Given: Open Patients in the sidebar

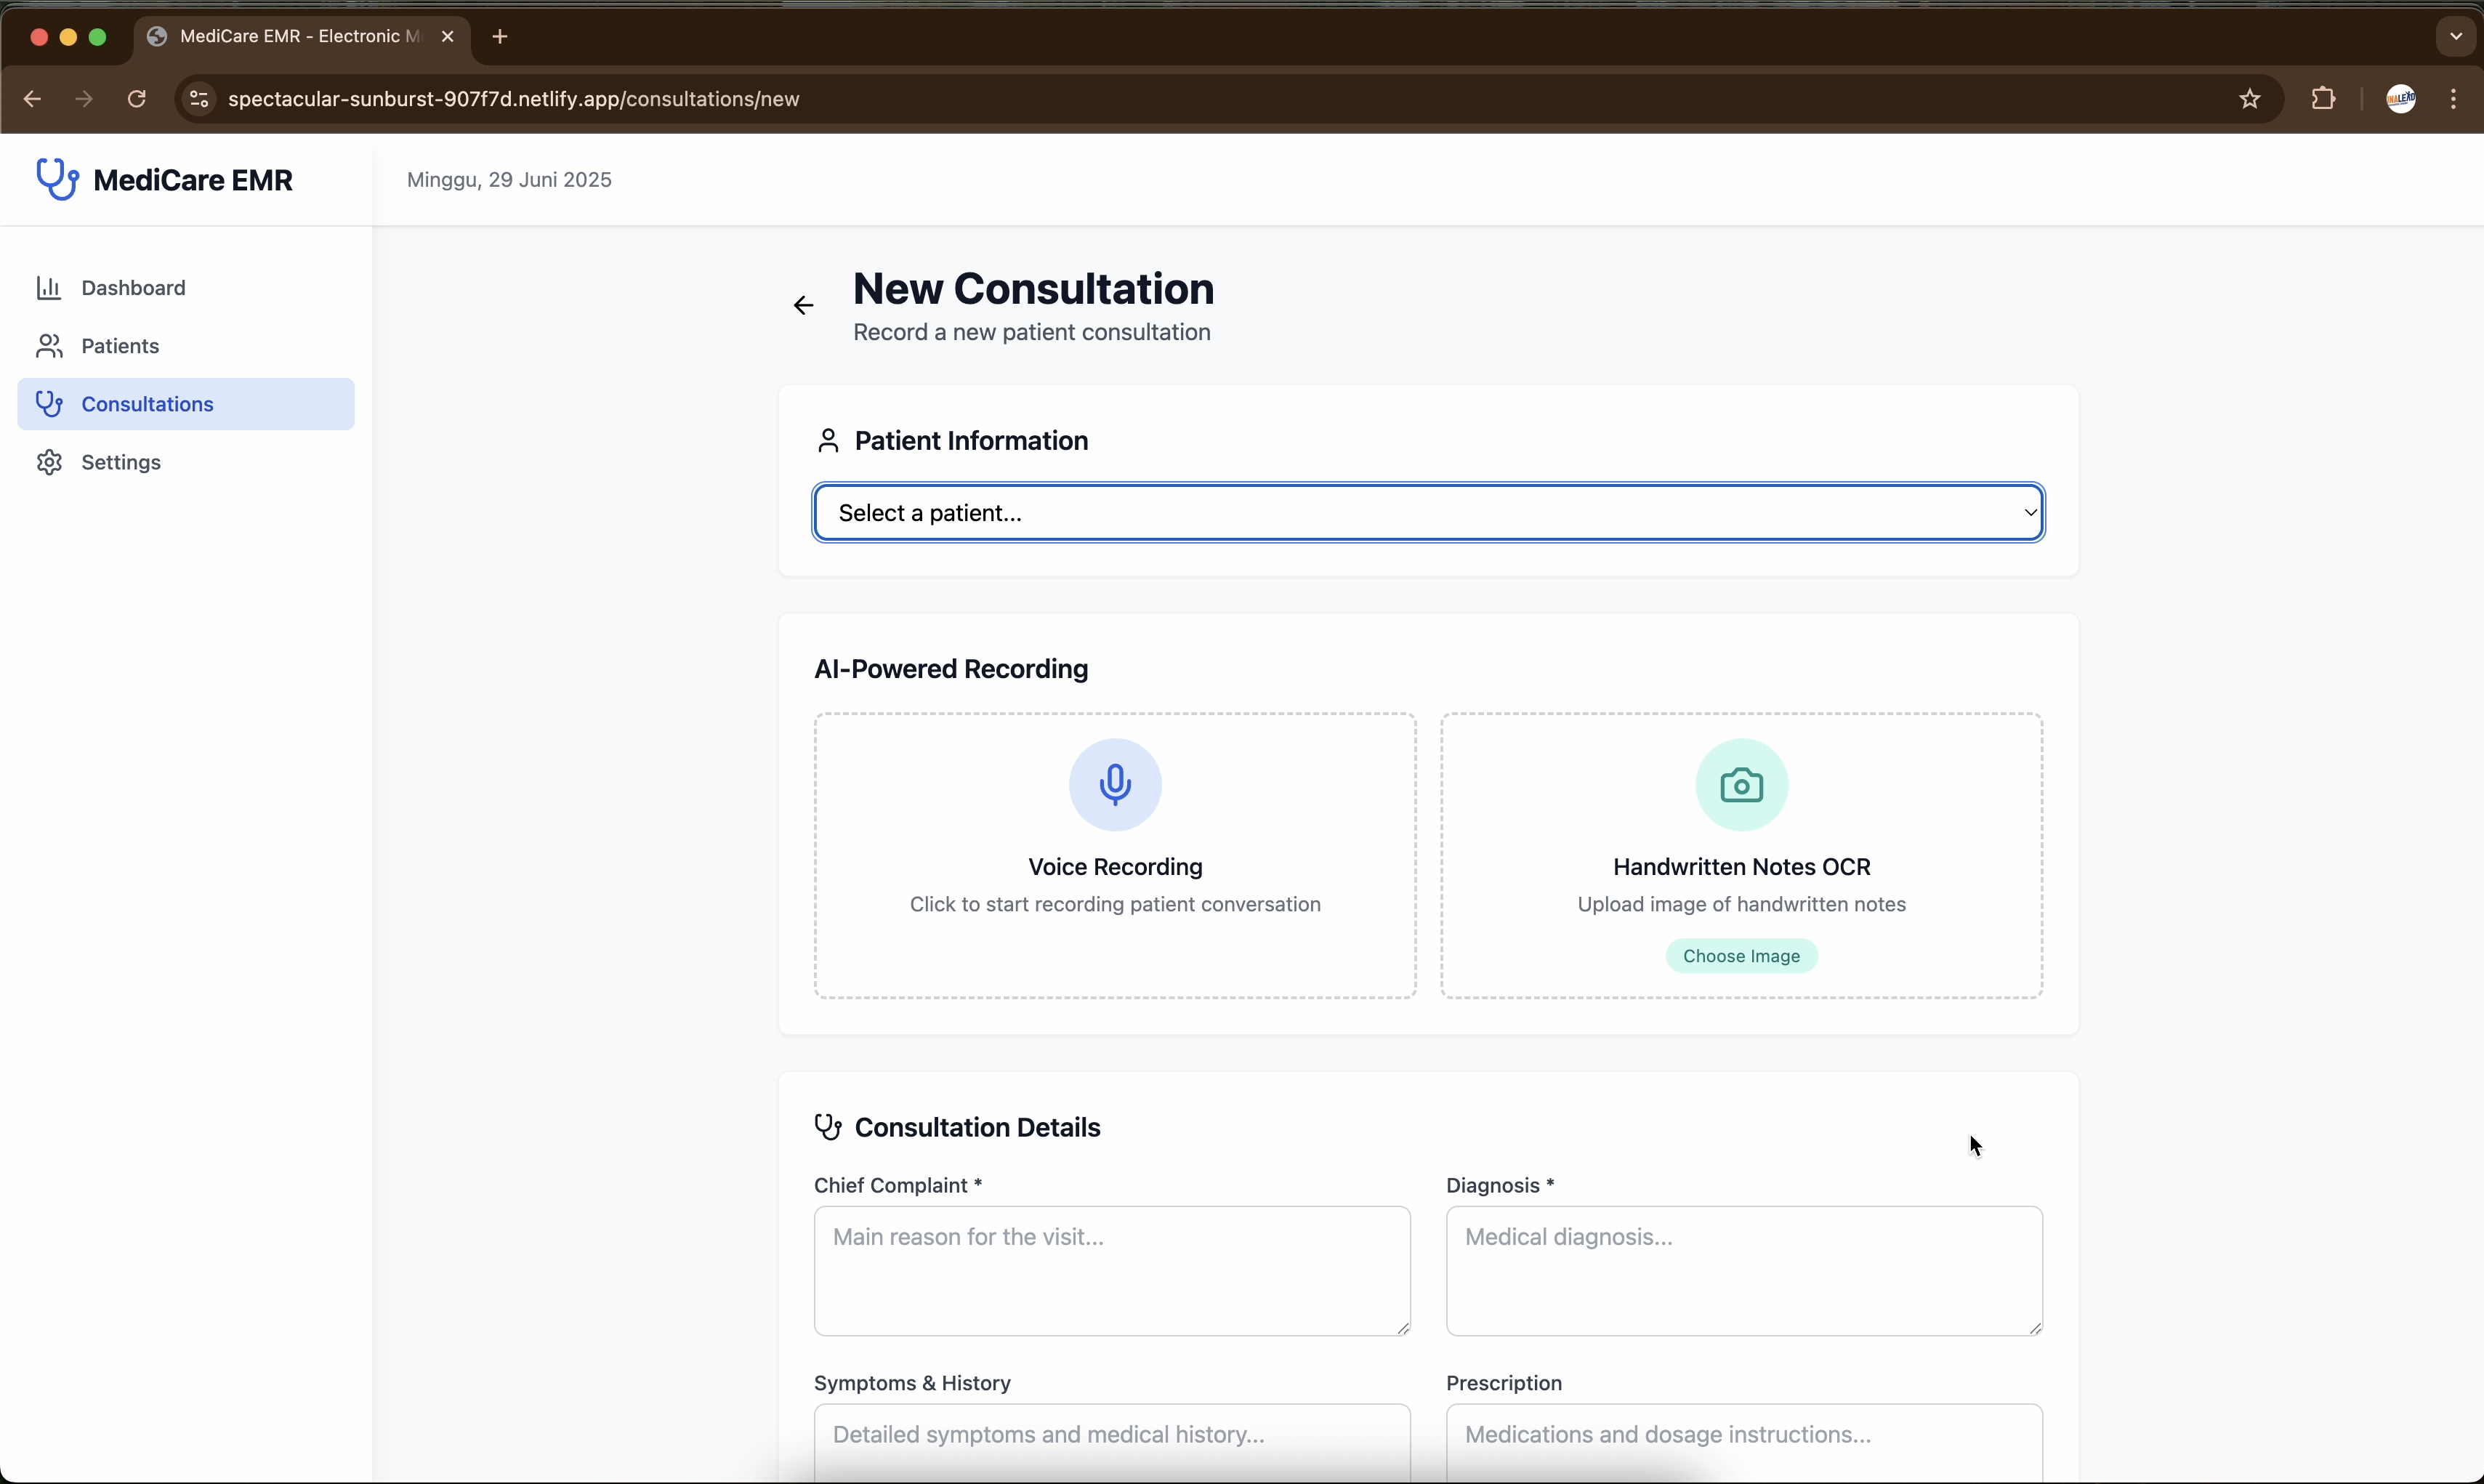Looking at the screenshot, I should click(x=120, y=346).
